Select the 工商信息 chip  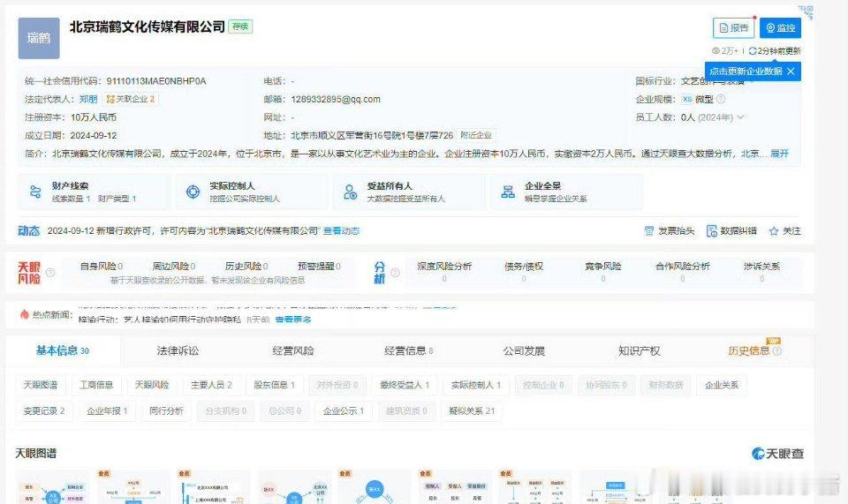[96, 385]
